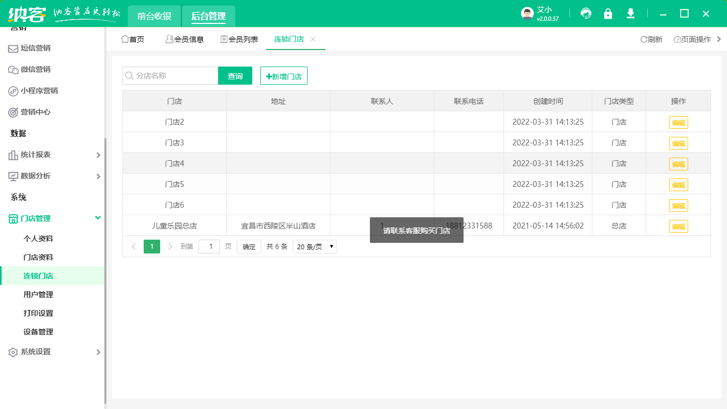Viewport: 727px width, 409px height.
Task: Select the 微信营销 sidebar icon
Action: [x=12, y=69]
